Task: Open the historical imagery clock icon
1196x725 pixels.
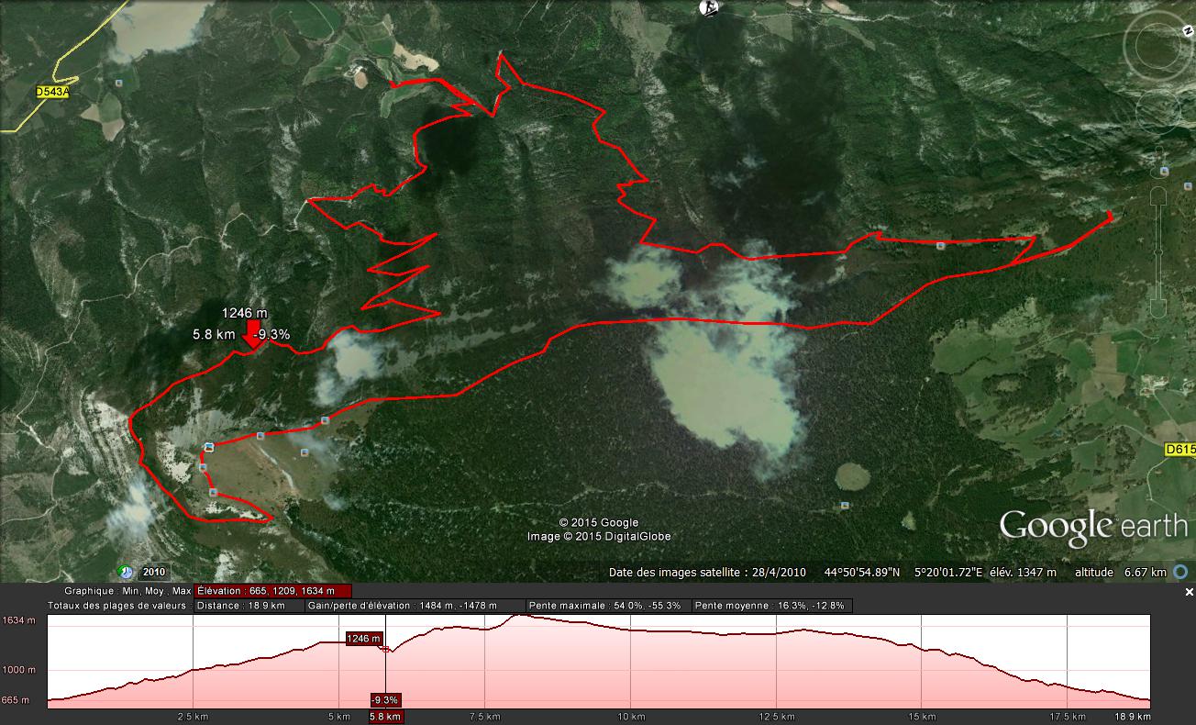Action: point(126,571)
